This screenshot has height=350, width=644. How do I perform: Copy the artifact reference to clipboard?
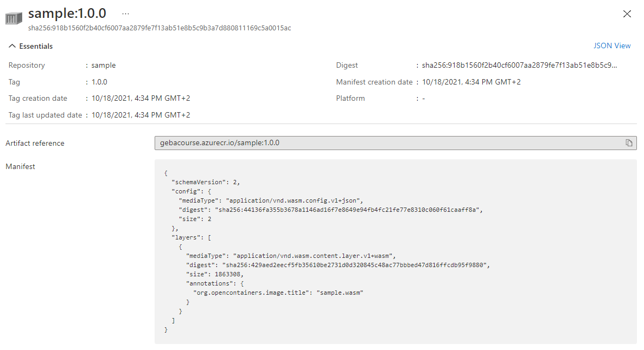click(629, 143)
